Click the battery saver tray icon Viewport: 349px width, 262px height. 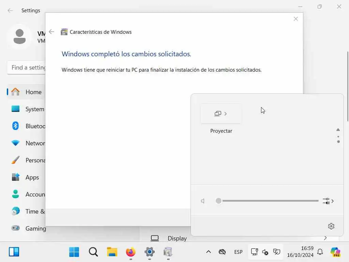click(277, 252)
